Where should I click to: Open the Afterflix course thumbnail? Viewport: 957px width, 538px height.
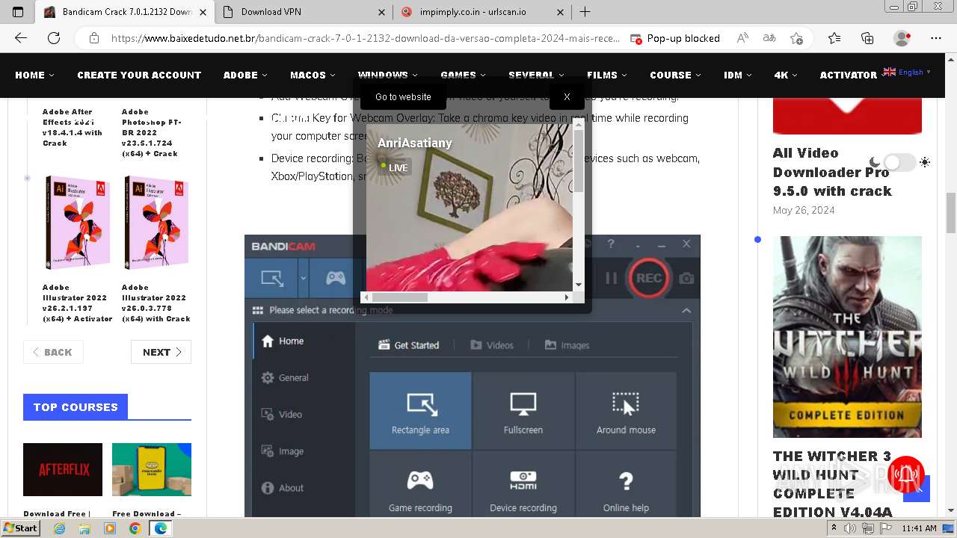click(x=63, y=469)
